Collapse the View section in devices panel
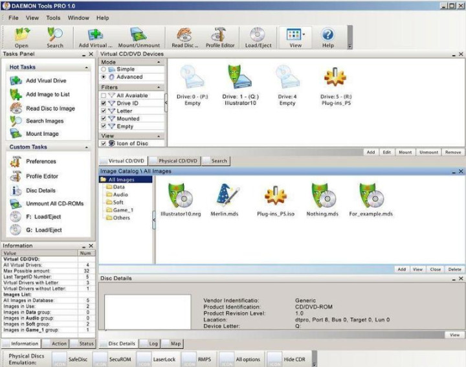466x367 pixels. [x=159, y=136]
